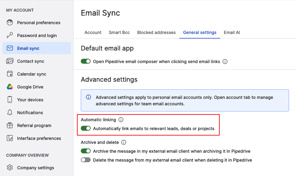Toggle archive message in external client
The width and height of the screenshot is (296, 176).
click(x=86, y=151)
